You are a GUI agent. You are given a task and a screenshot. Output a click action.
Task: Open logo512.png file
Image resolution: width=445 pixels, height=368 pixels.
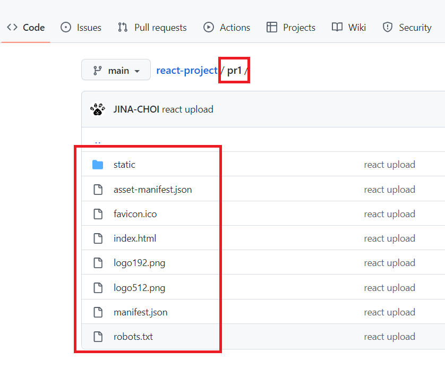pyautogui.click(x=139, y=288)
